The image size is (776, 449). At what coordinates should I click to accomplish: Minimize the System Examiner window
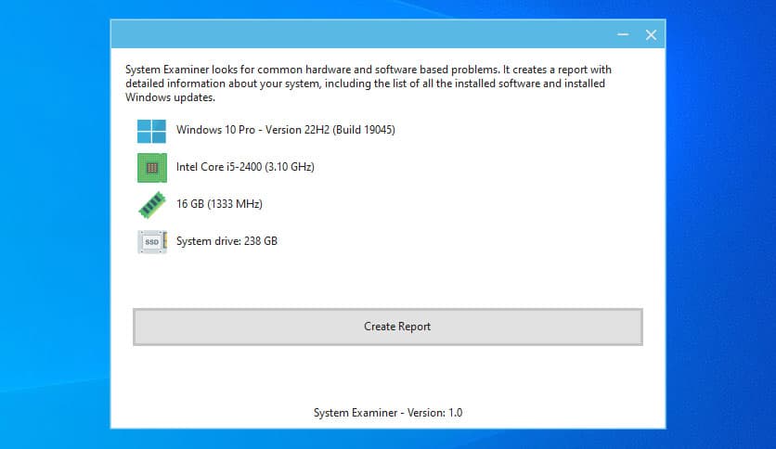coord(623,34)
